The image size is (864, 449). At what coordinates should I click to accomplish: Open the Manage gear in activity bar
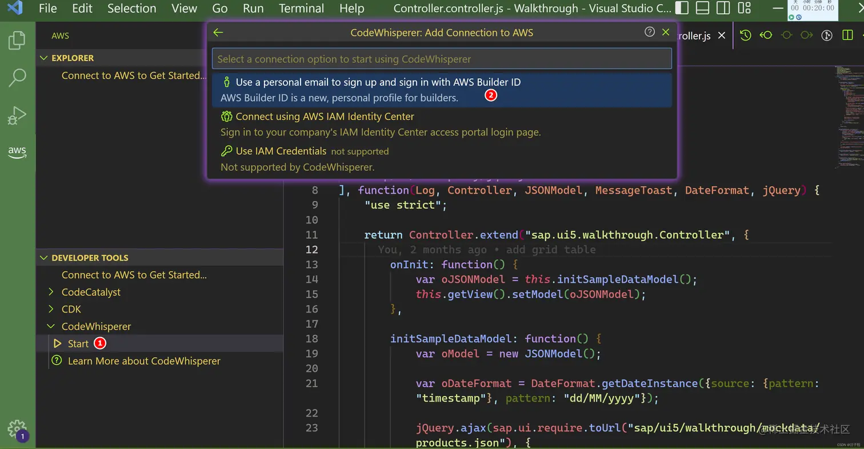(17, 430)
